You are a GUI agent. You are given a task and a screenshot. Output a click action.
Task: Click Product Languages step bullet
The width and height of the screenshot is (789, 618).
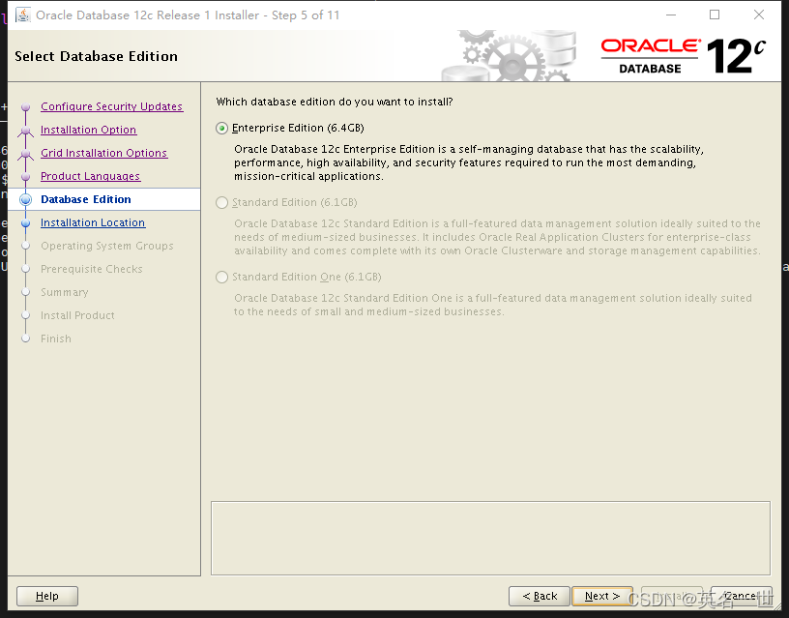click(x=26, y=176)
